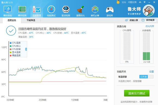Image resolution: width=158 pixels, height=105 pixels.
Task: Open 问题反馈 feedback link
Action: tap(132, 2)
